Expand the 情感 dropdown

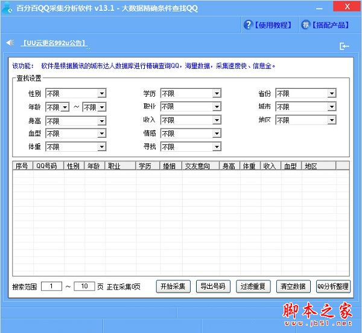[191, 134]
